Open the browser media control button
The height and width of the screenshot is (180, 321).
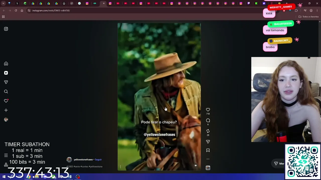[x=305, y=10]
